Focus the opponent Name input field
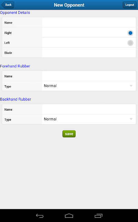 click(89, 22)
